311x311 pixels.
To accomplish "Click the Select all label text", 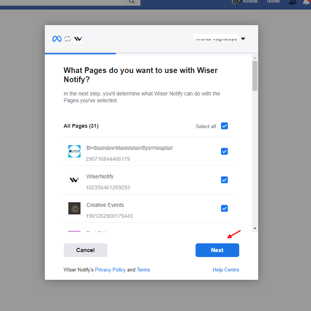I will pos(206,126).
